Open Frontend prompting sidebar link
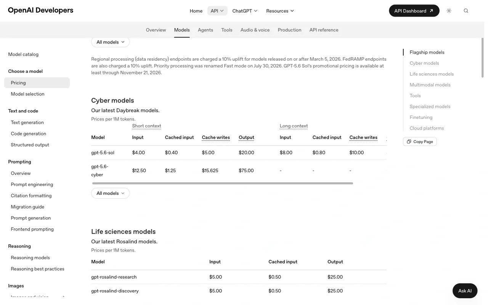Viewport: 488px width, 305px height. 32,229
